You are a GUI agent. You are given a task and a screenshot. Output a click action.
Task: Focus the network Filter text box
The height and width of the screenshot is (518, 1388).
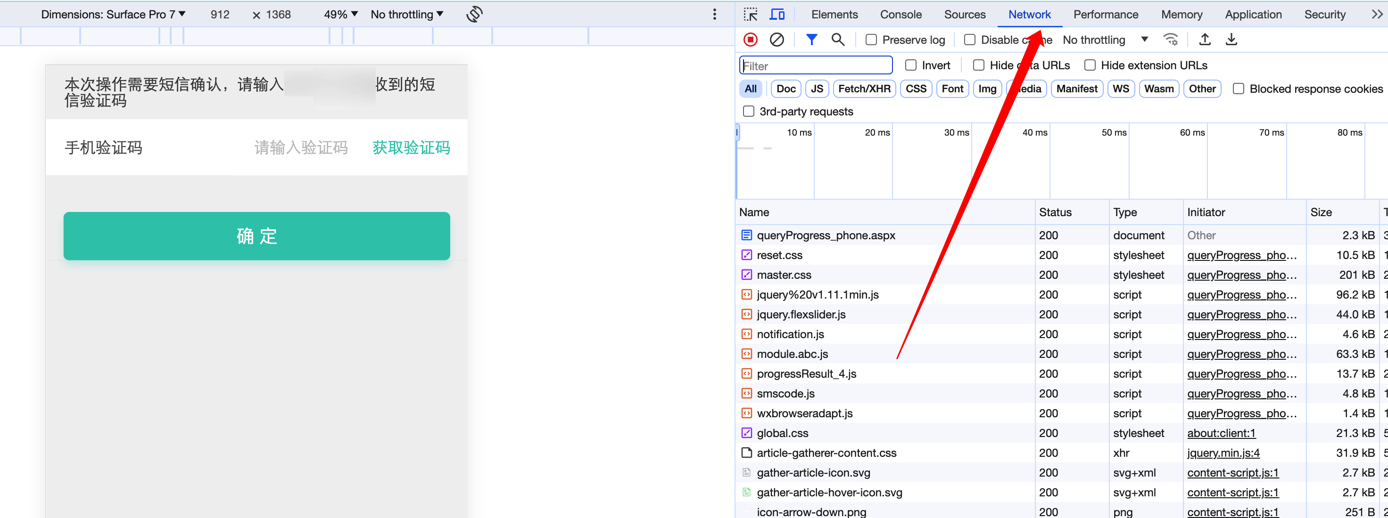pos(816,66)
